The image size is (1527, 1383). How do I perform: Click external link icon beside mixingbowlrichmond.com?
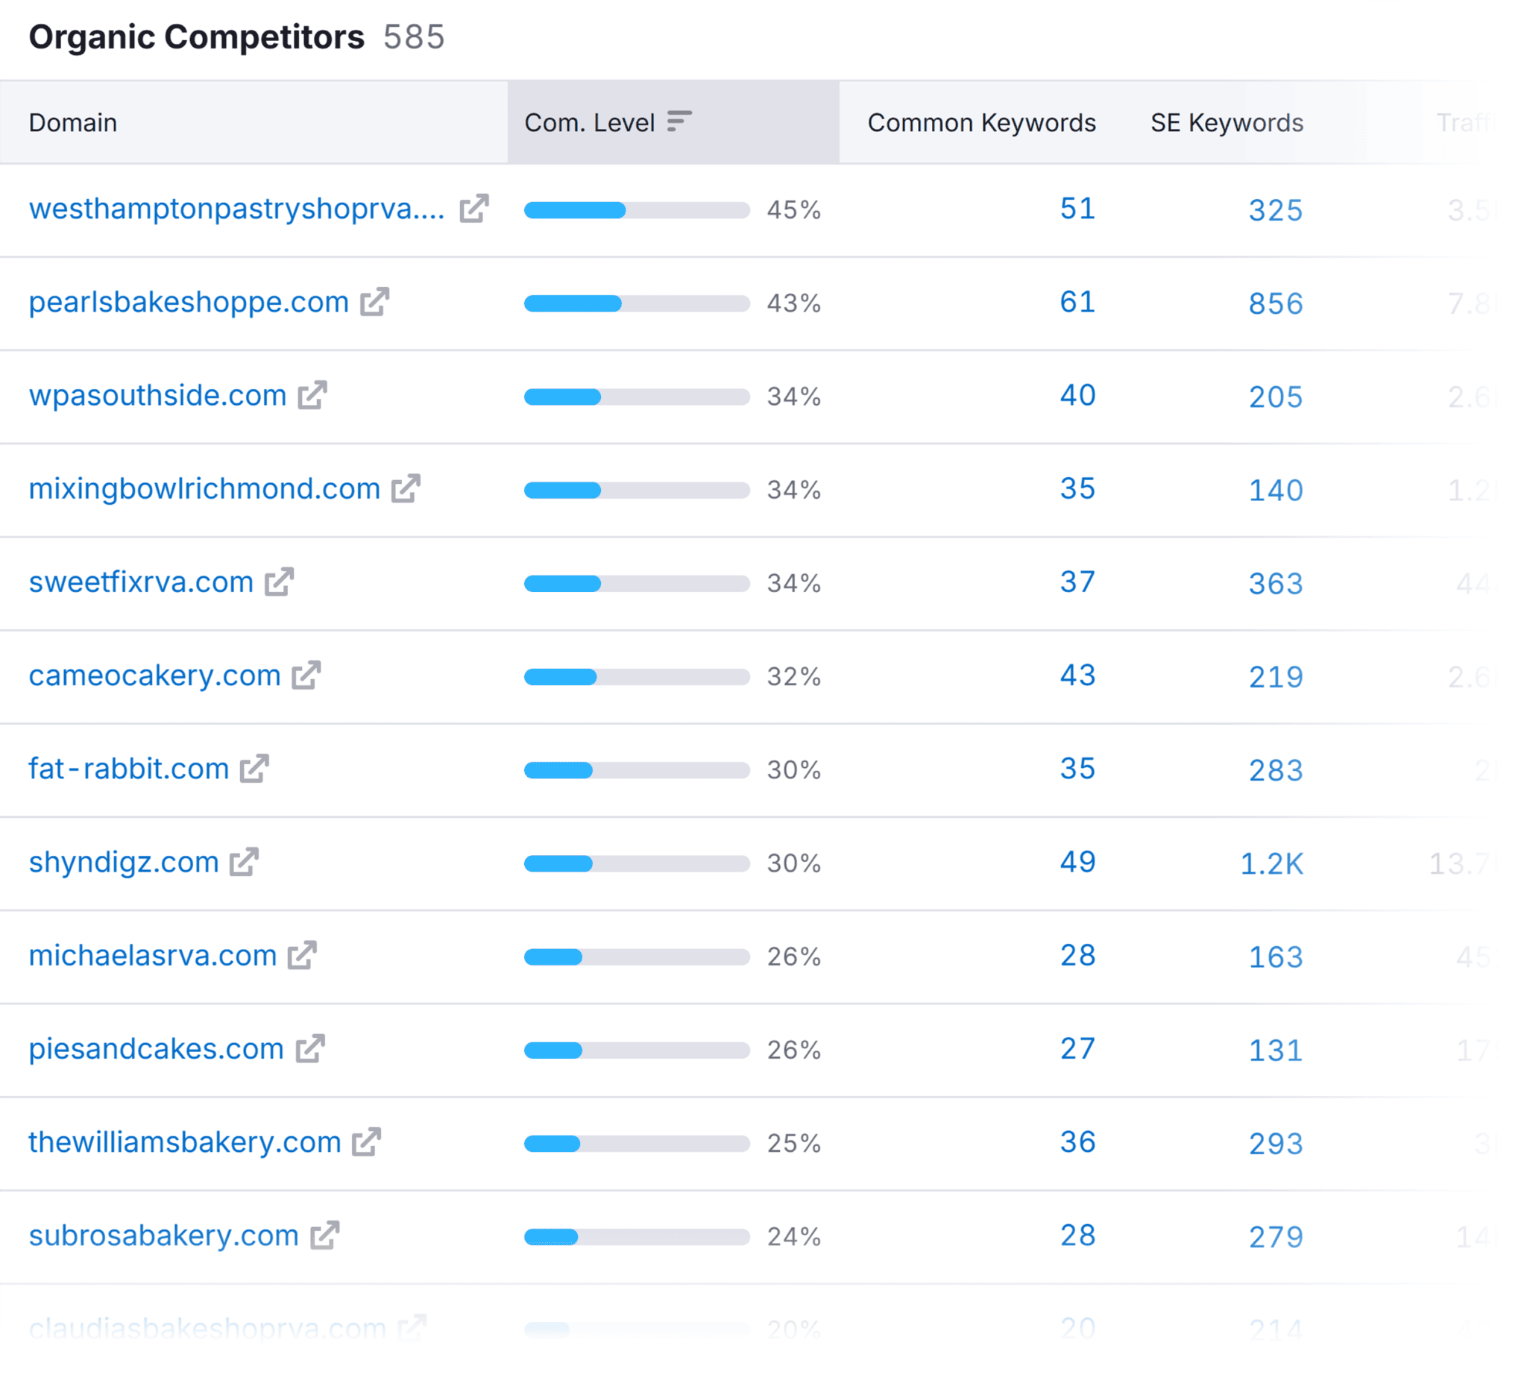click(x=406, y=488)
